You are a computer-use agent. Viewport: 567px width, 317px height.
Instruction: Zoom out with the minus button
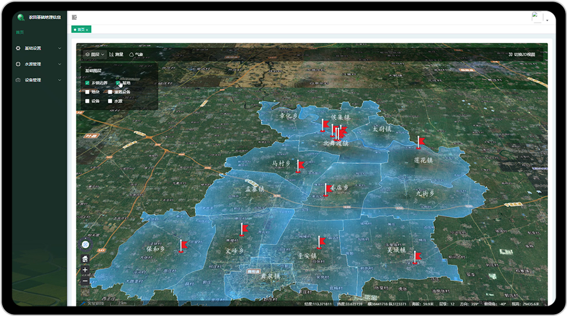click(85, 281)
